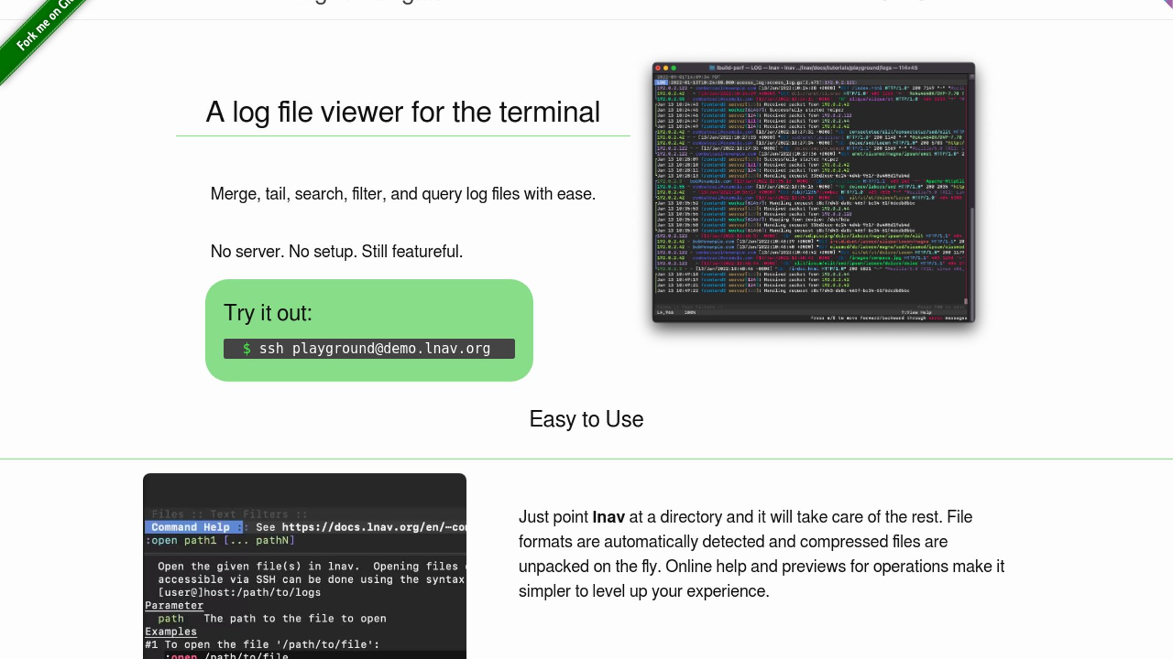
Task: Click the A log file viewer heading
Action: (403, 112)
